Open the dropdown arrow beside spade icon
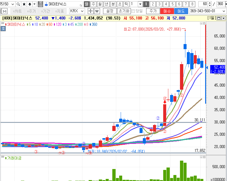The height and width of the screenshot is (181, 227). point(34,4)
